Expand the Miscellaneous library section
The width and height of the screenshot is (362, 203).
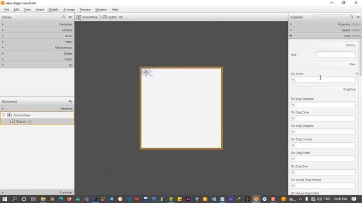[37, 47]
